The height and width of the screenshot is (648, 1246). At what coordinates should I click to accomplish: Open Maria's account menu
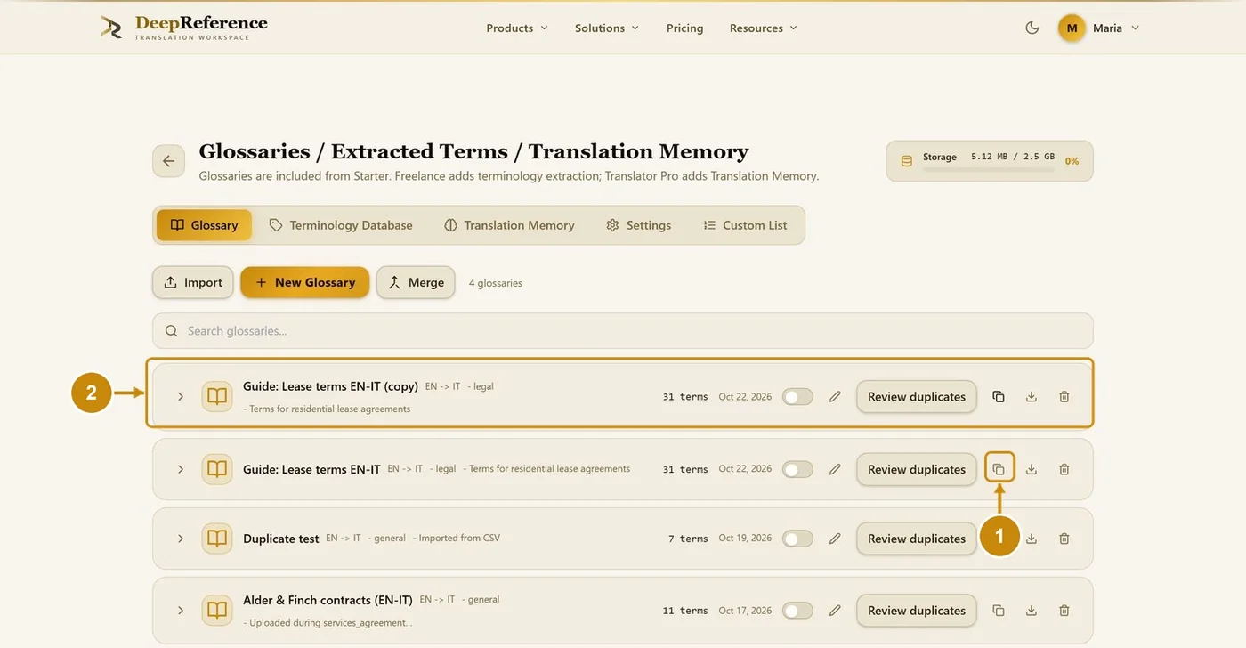click(x=1099, y=28)
